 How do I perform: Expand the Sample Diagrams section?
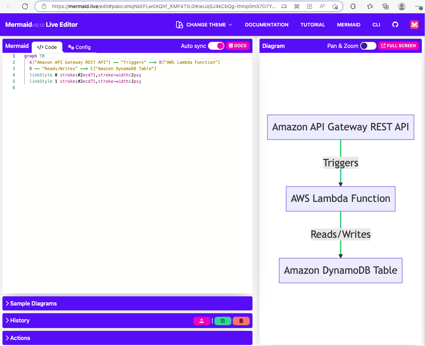click(x=127, y=303)
